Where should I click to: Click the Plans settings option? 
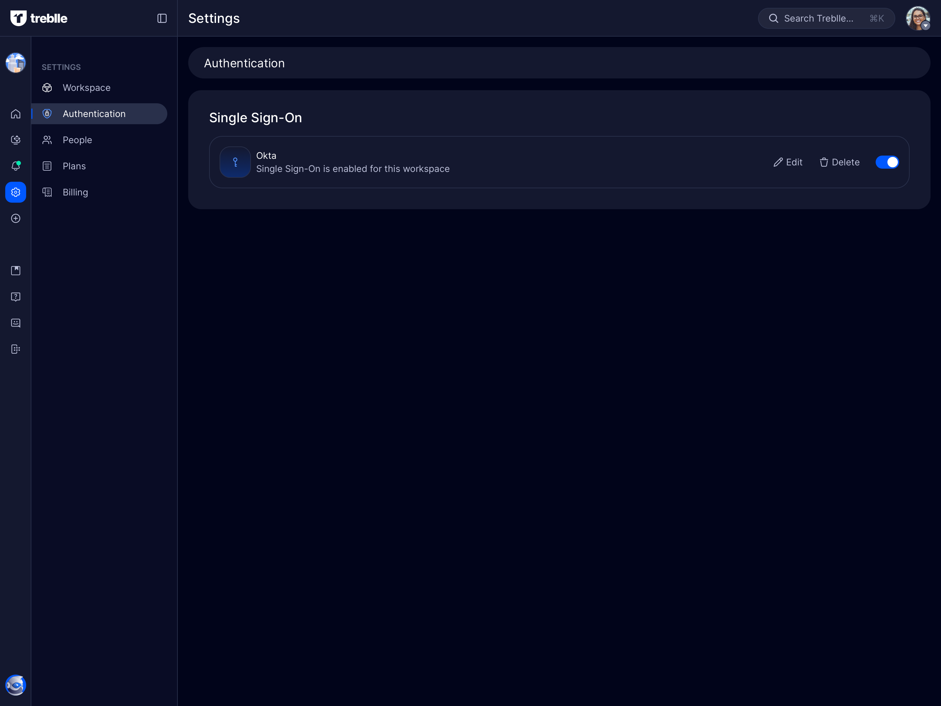74,165
